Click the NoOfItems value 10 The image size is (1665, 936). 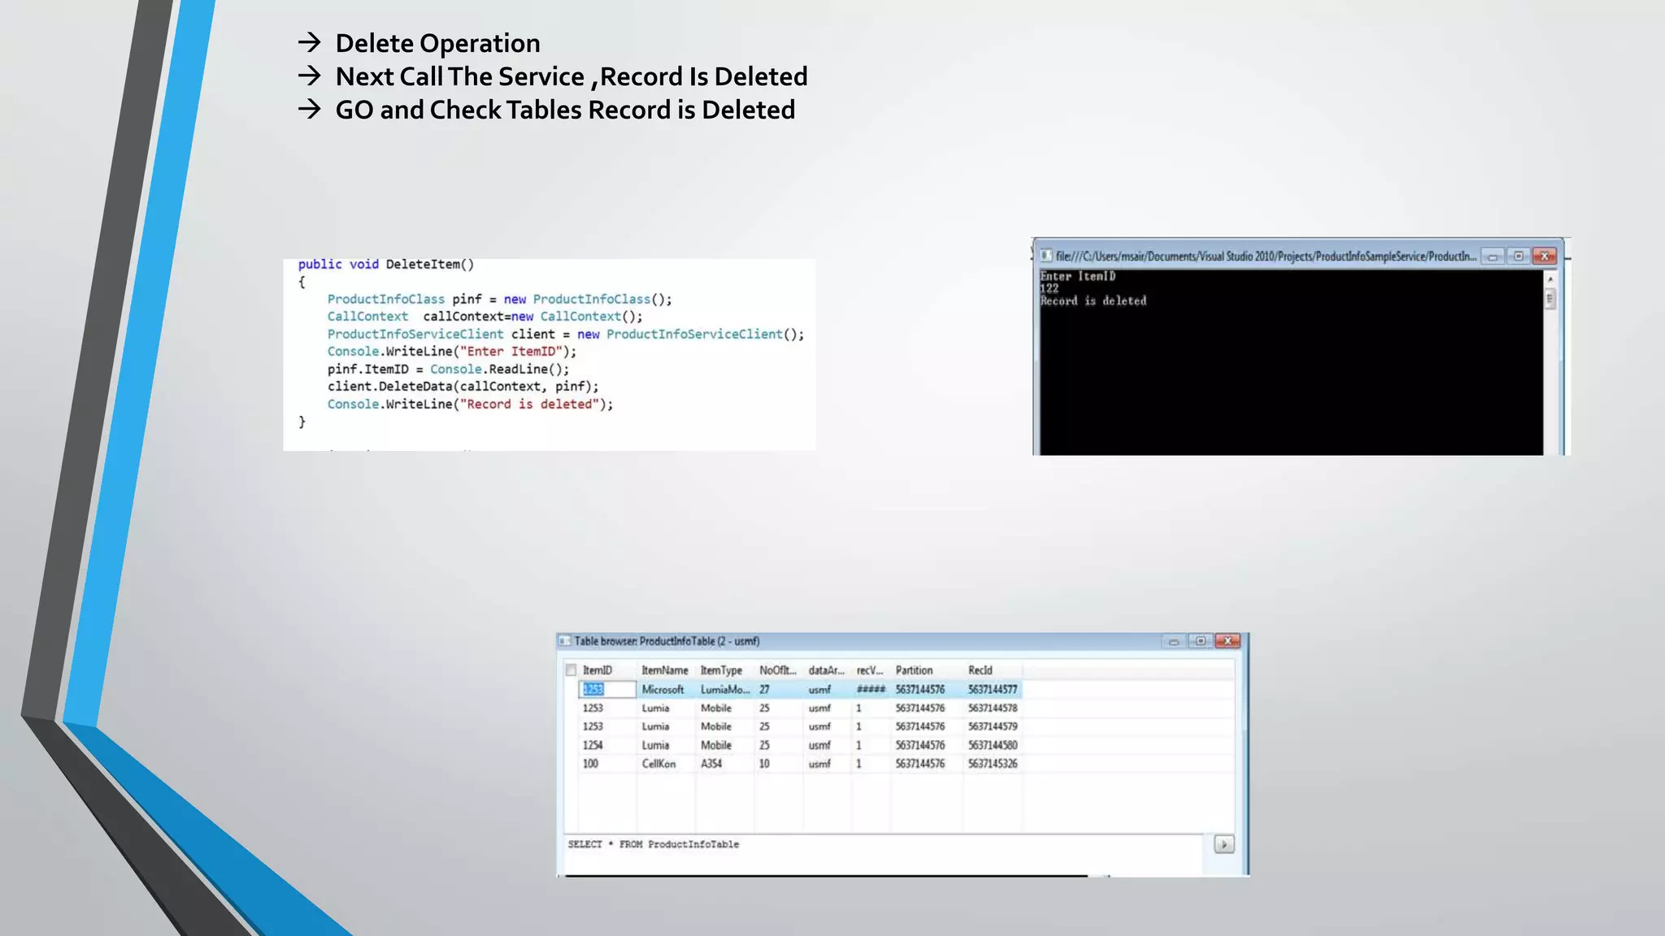pyautogui.click(x=764, y=764)
